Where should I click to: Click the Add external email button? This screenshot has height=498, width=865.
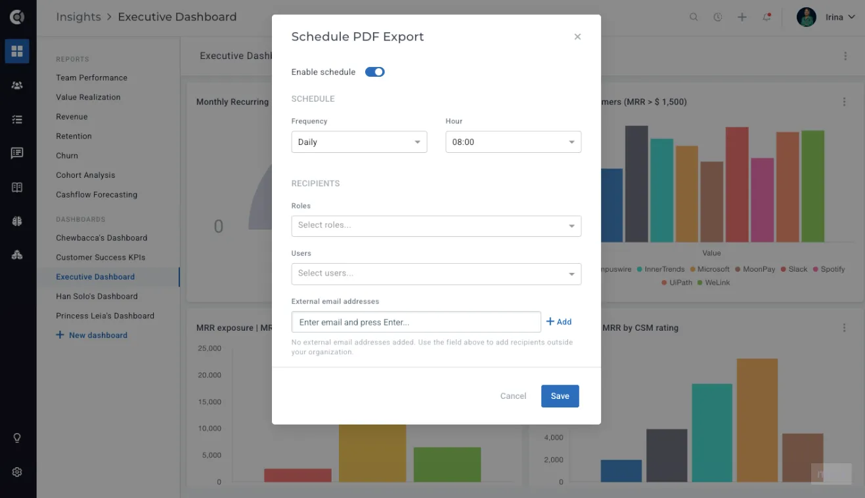559,322
